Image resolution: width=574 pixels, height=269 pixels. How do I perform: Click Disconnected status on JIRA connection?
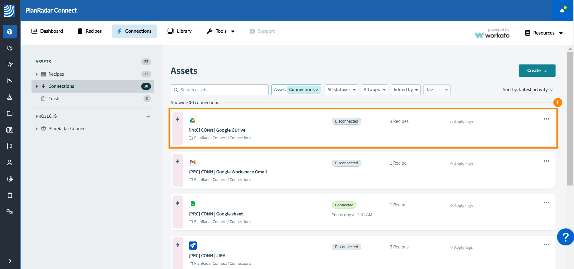pyautogui.click(x=346, y=247)
